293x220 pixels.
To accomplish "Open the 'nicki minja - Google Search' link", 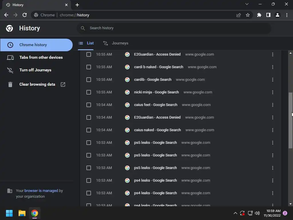I will [157, 92].
